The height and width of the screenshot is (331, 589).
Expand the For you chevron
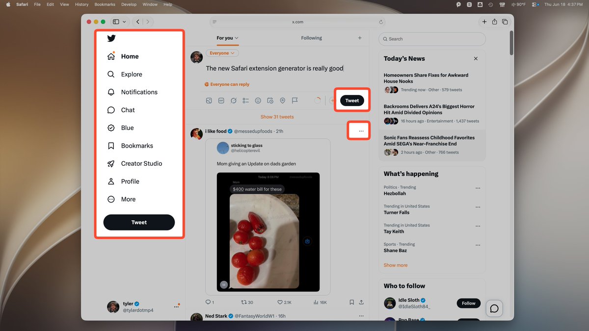point(237,38)
